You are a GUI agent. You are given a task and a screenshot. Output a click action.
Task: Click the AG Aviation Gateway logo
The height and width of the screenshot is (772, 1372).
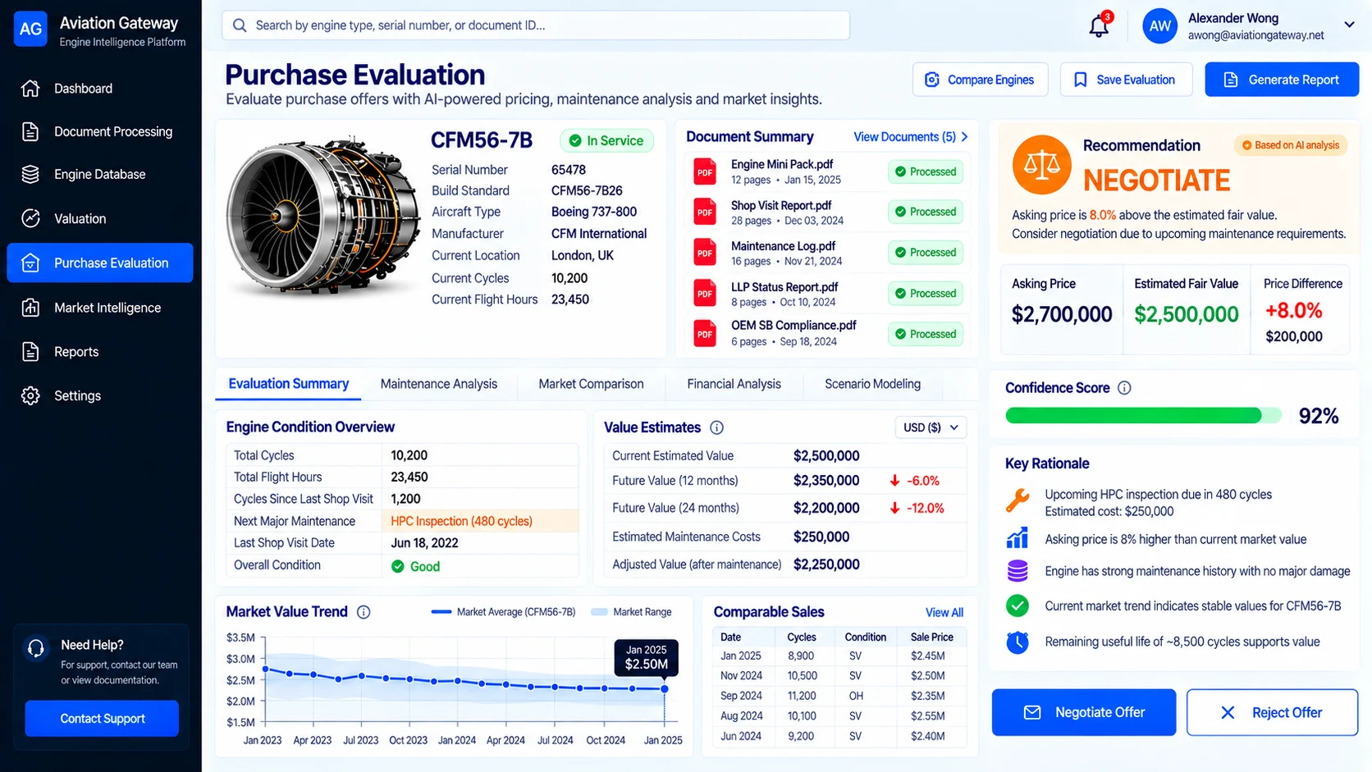30,30
